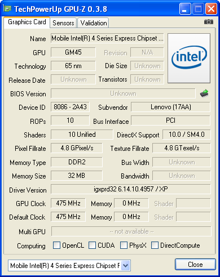Click the Bandwidth Unknown field
Image resolution: width=220 pixels, height=277 pixels.
click(182, 176)
